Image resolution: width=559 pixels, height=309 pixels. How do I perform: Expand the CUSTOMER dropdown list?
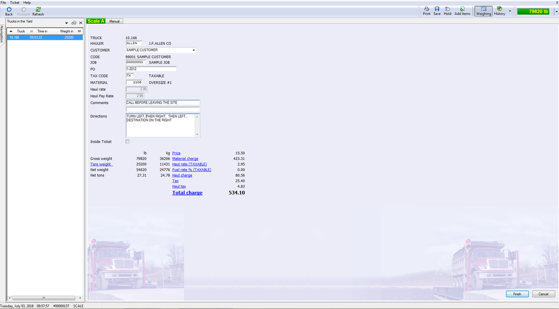(194, 50)
